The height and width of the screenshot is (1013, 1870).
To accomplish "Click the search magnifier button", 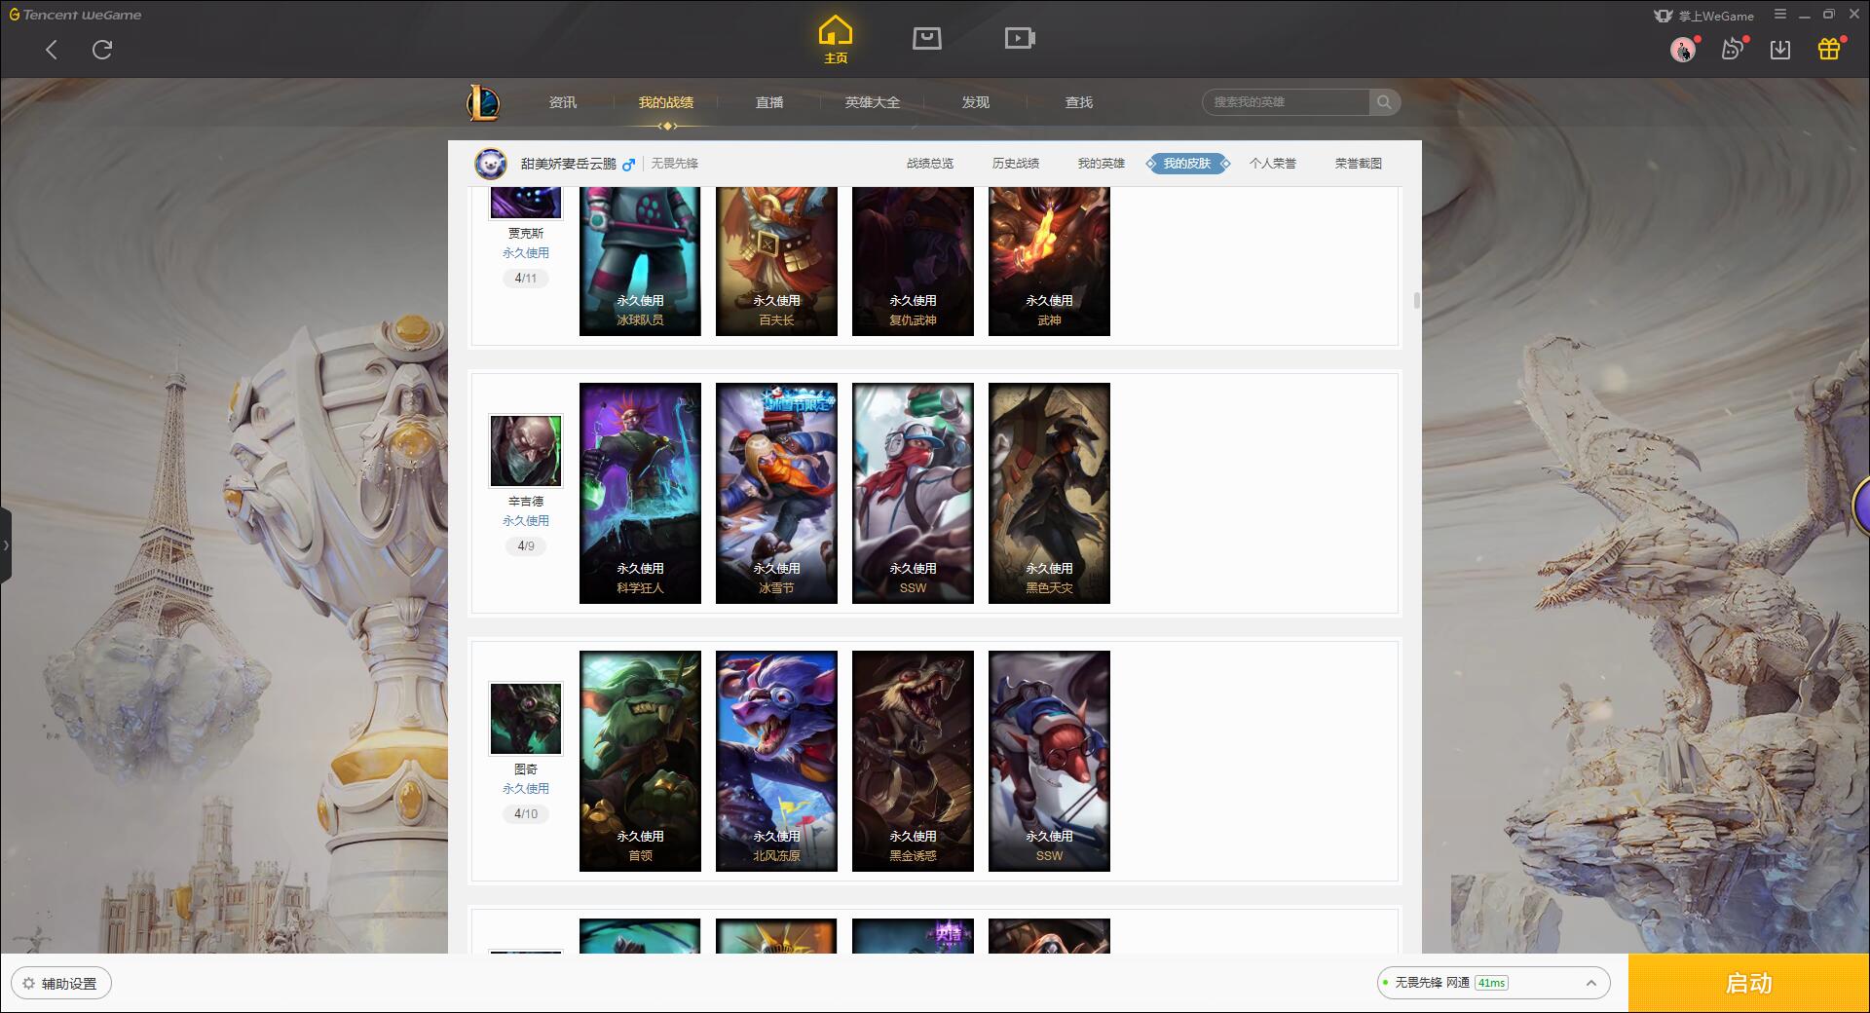I will (x=1384, y=102).
